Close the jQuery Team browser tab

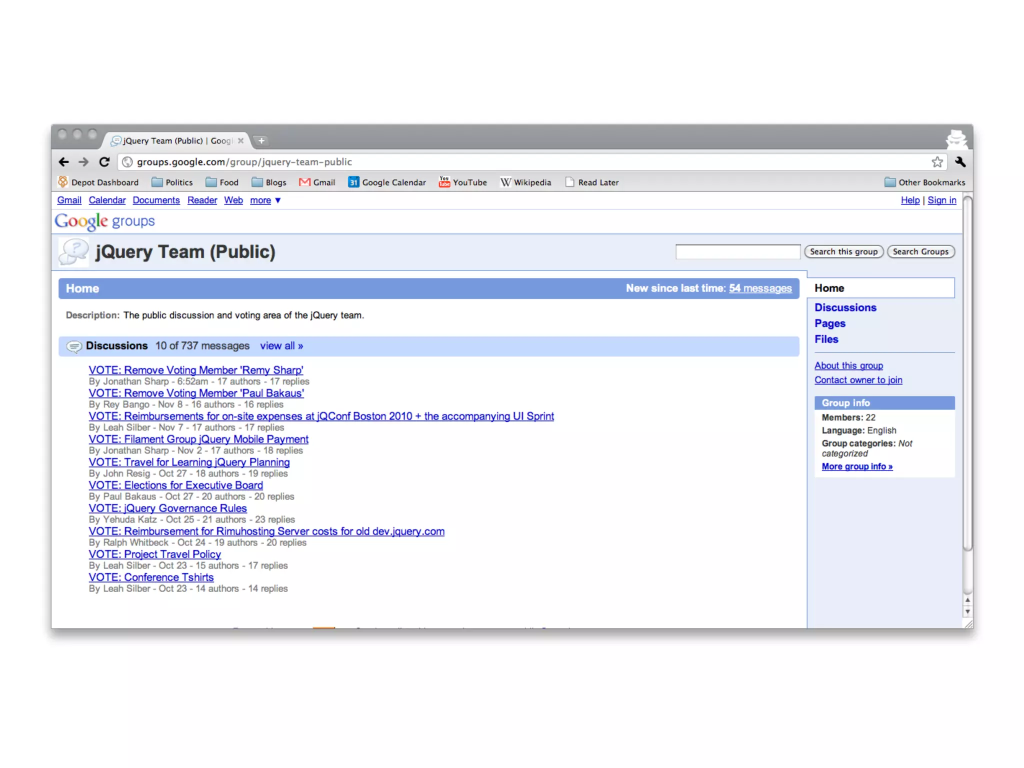pos(241,141)
